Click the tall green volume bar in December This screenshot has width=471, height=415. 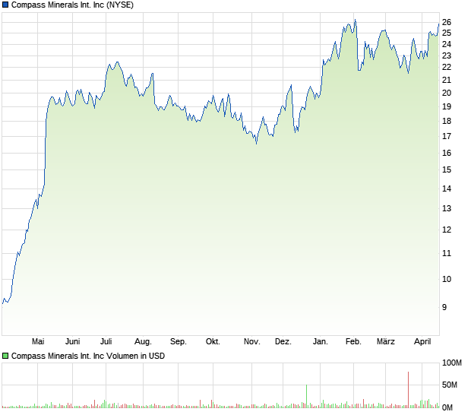pos(306,396)
